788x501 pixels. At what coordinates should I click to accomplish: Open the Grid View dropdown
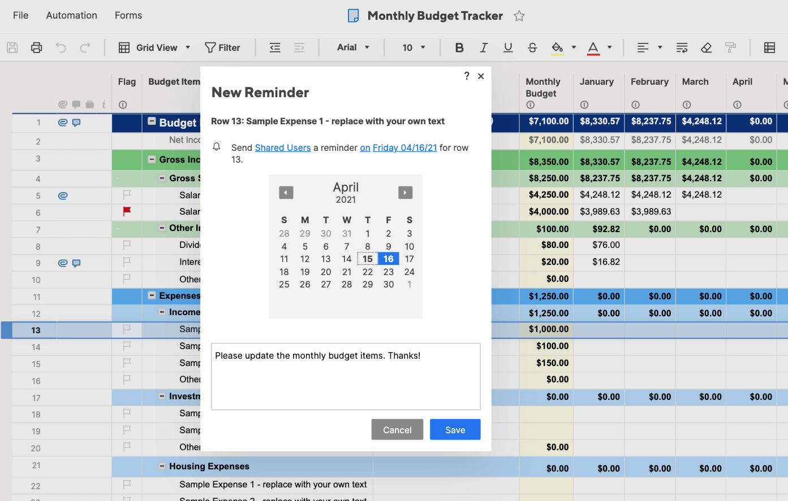point(154,47)
